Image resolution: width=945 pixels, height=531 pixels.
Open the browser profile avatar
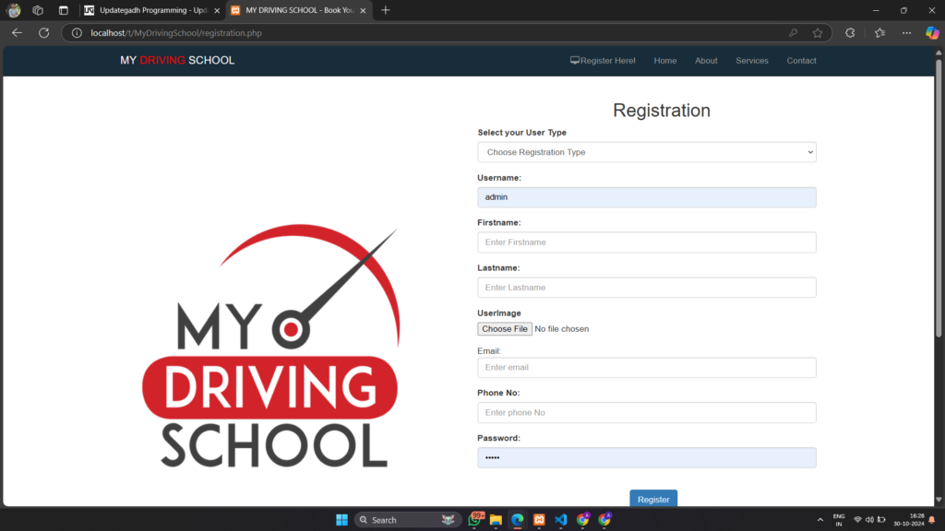click(x=13, y=10)
